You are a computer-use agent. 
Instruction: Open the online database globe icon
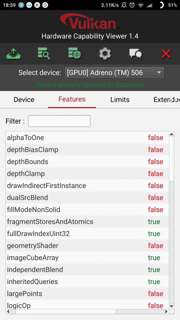coord(74,53)
